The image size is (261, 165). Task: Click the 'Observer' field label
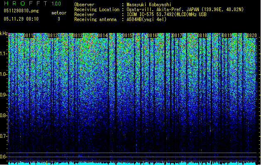click(x=84, y=5)
